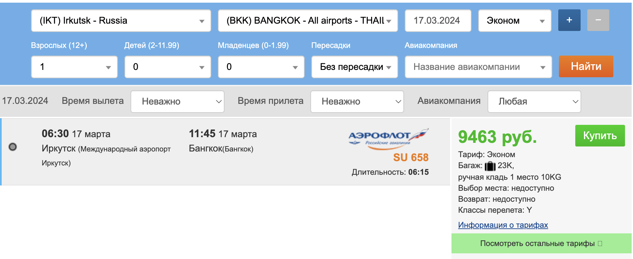Remove a flight segment with minus button

598,20
